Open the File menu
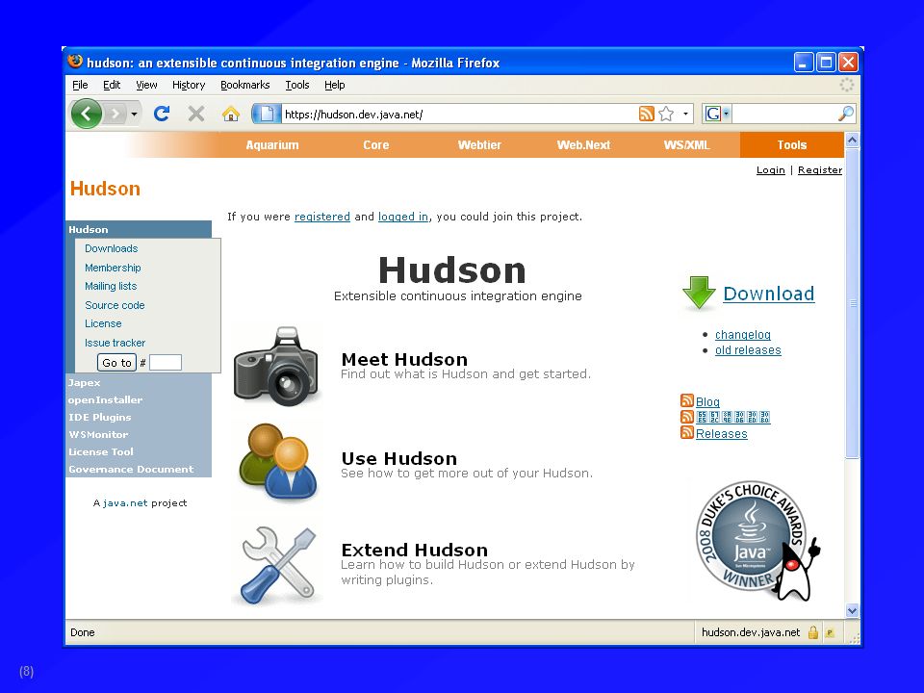Image resolution: width=924 pixels, height=693 pixels. pos(80,85)
